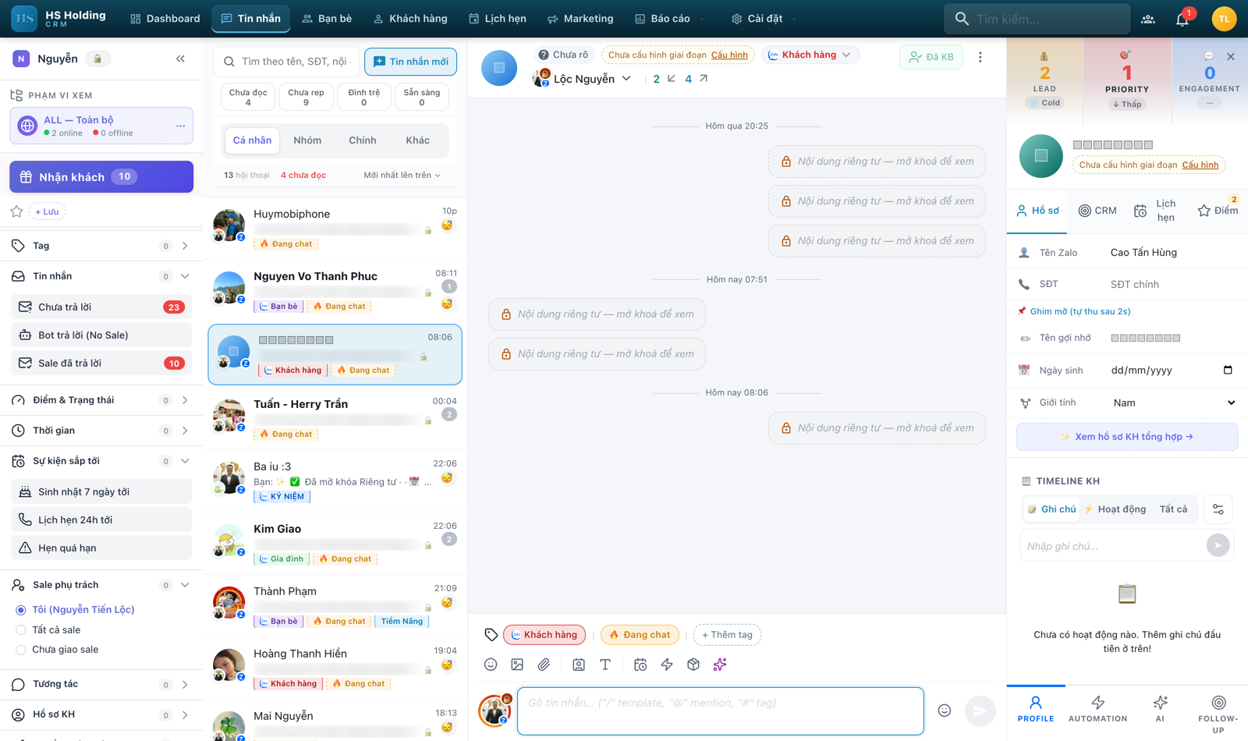The height and width of the screenshot is (741, 1248).
Task: Open the ALL Toàn bộ three-dot options
Action: click(x=180, y=126)
